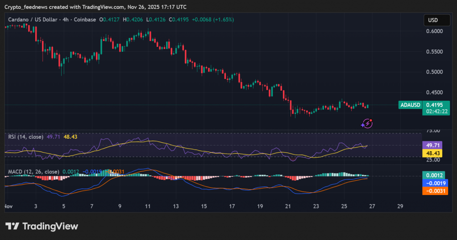The width and height of the screenshot is (457, 240).
Task: Click the ADAUSD price line label
Action: tap(410, 105)
